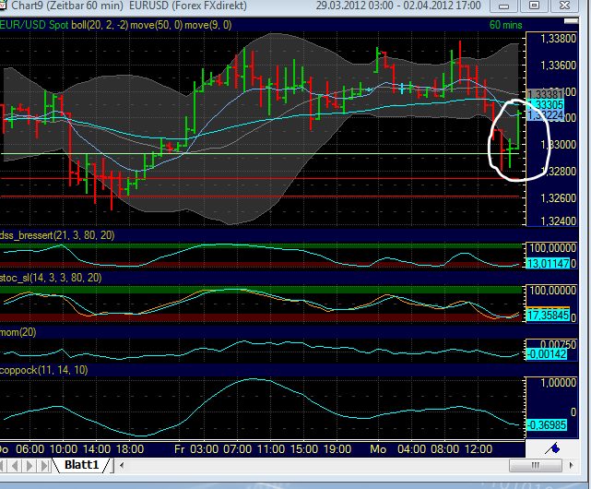
Task: Click horizontal scrollbar left arrow
Action: (x=122, y=465)
